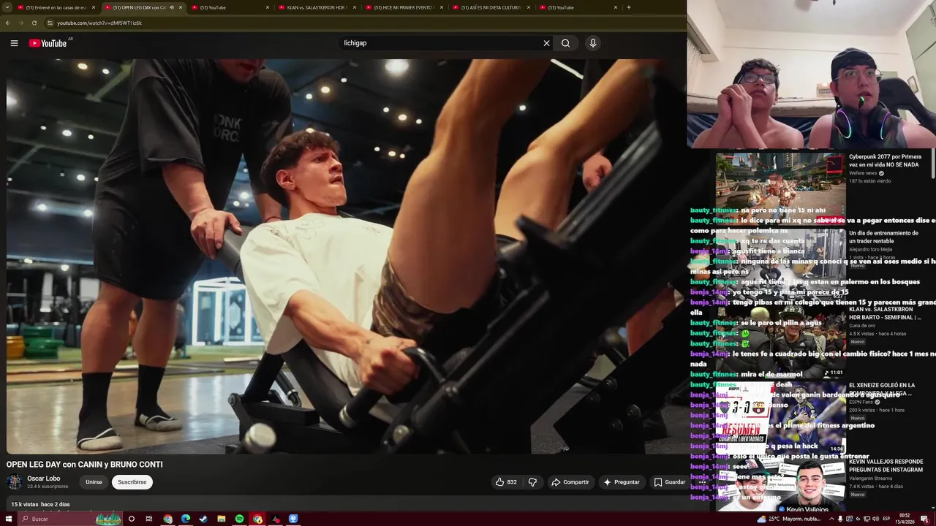Click the youtube.com address bar URL
The image size is (936, 526).
point(99,23)
